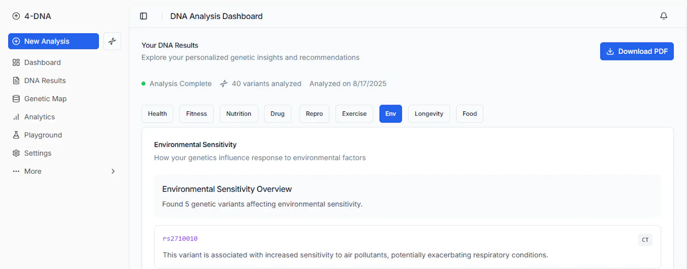Open the notifications bell
The height and width of the screenshot is (269, 687).
[663, 16]
